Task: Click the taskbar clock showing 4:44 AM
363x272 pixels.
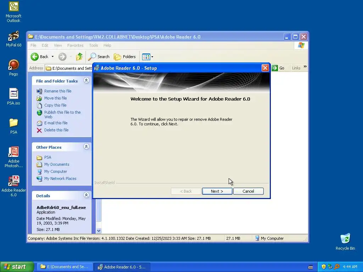Action: (350, 267)
